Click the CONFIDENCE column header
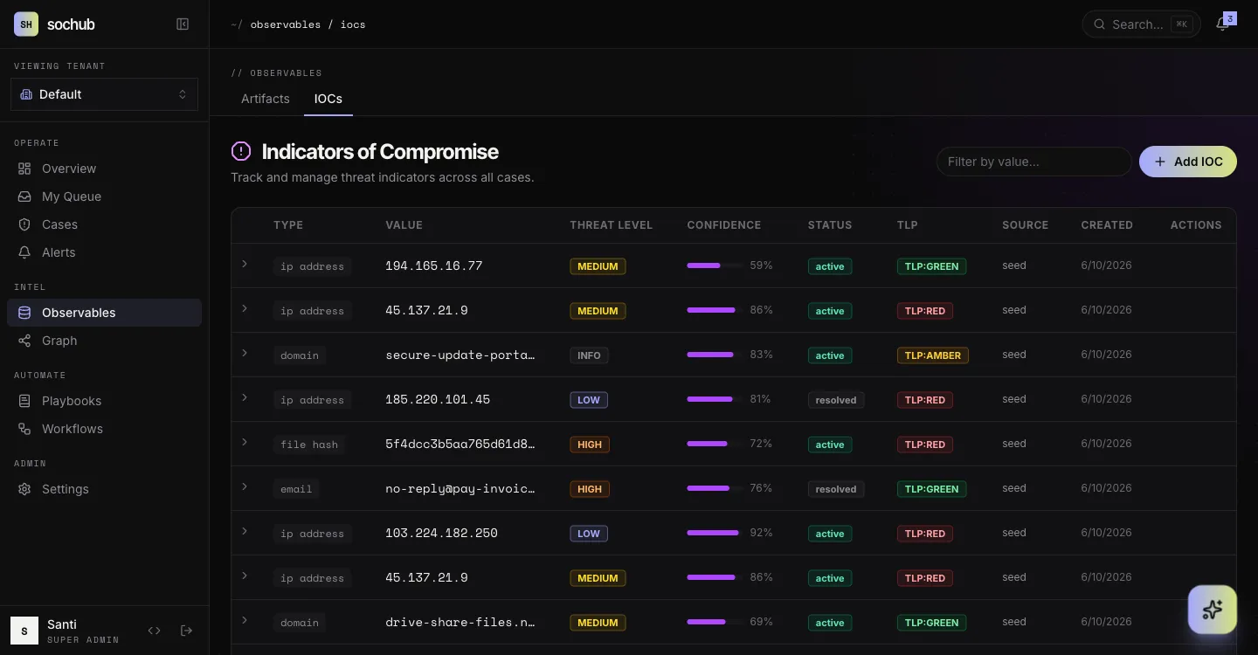Screen dimensions: 1258x655 tap(724, 225)
